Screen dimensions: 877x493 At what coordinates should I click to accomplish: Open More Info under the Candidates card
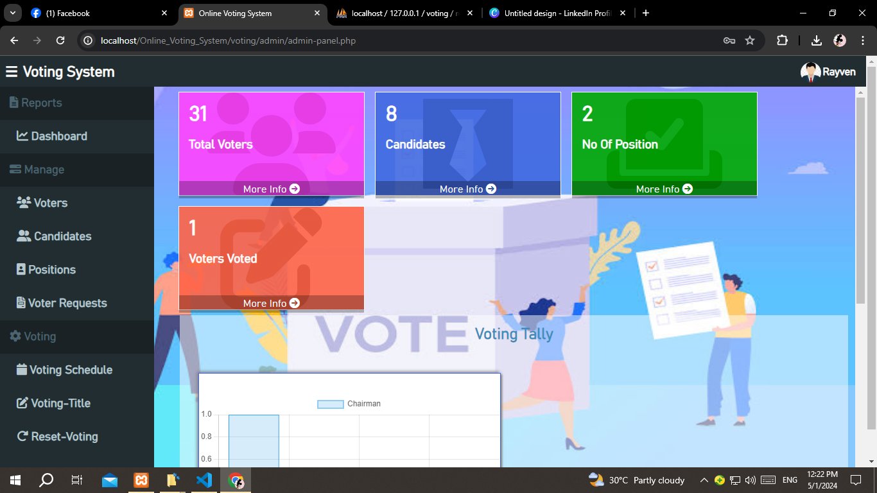point(467,189)
